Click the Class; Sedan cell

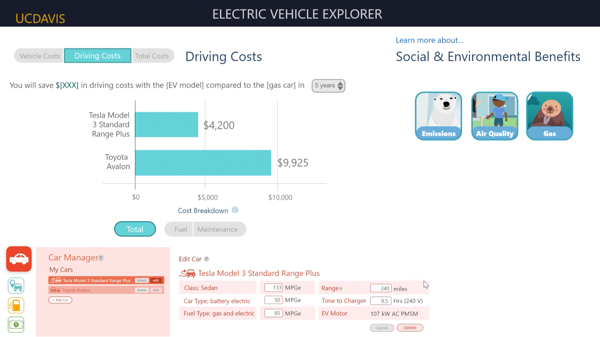[217, 288]
